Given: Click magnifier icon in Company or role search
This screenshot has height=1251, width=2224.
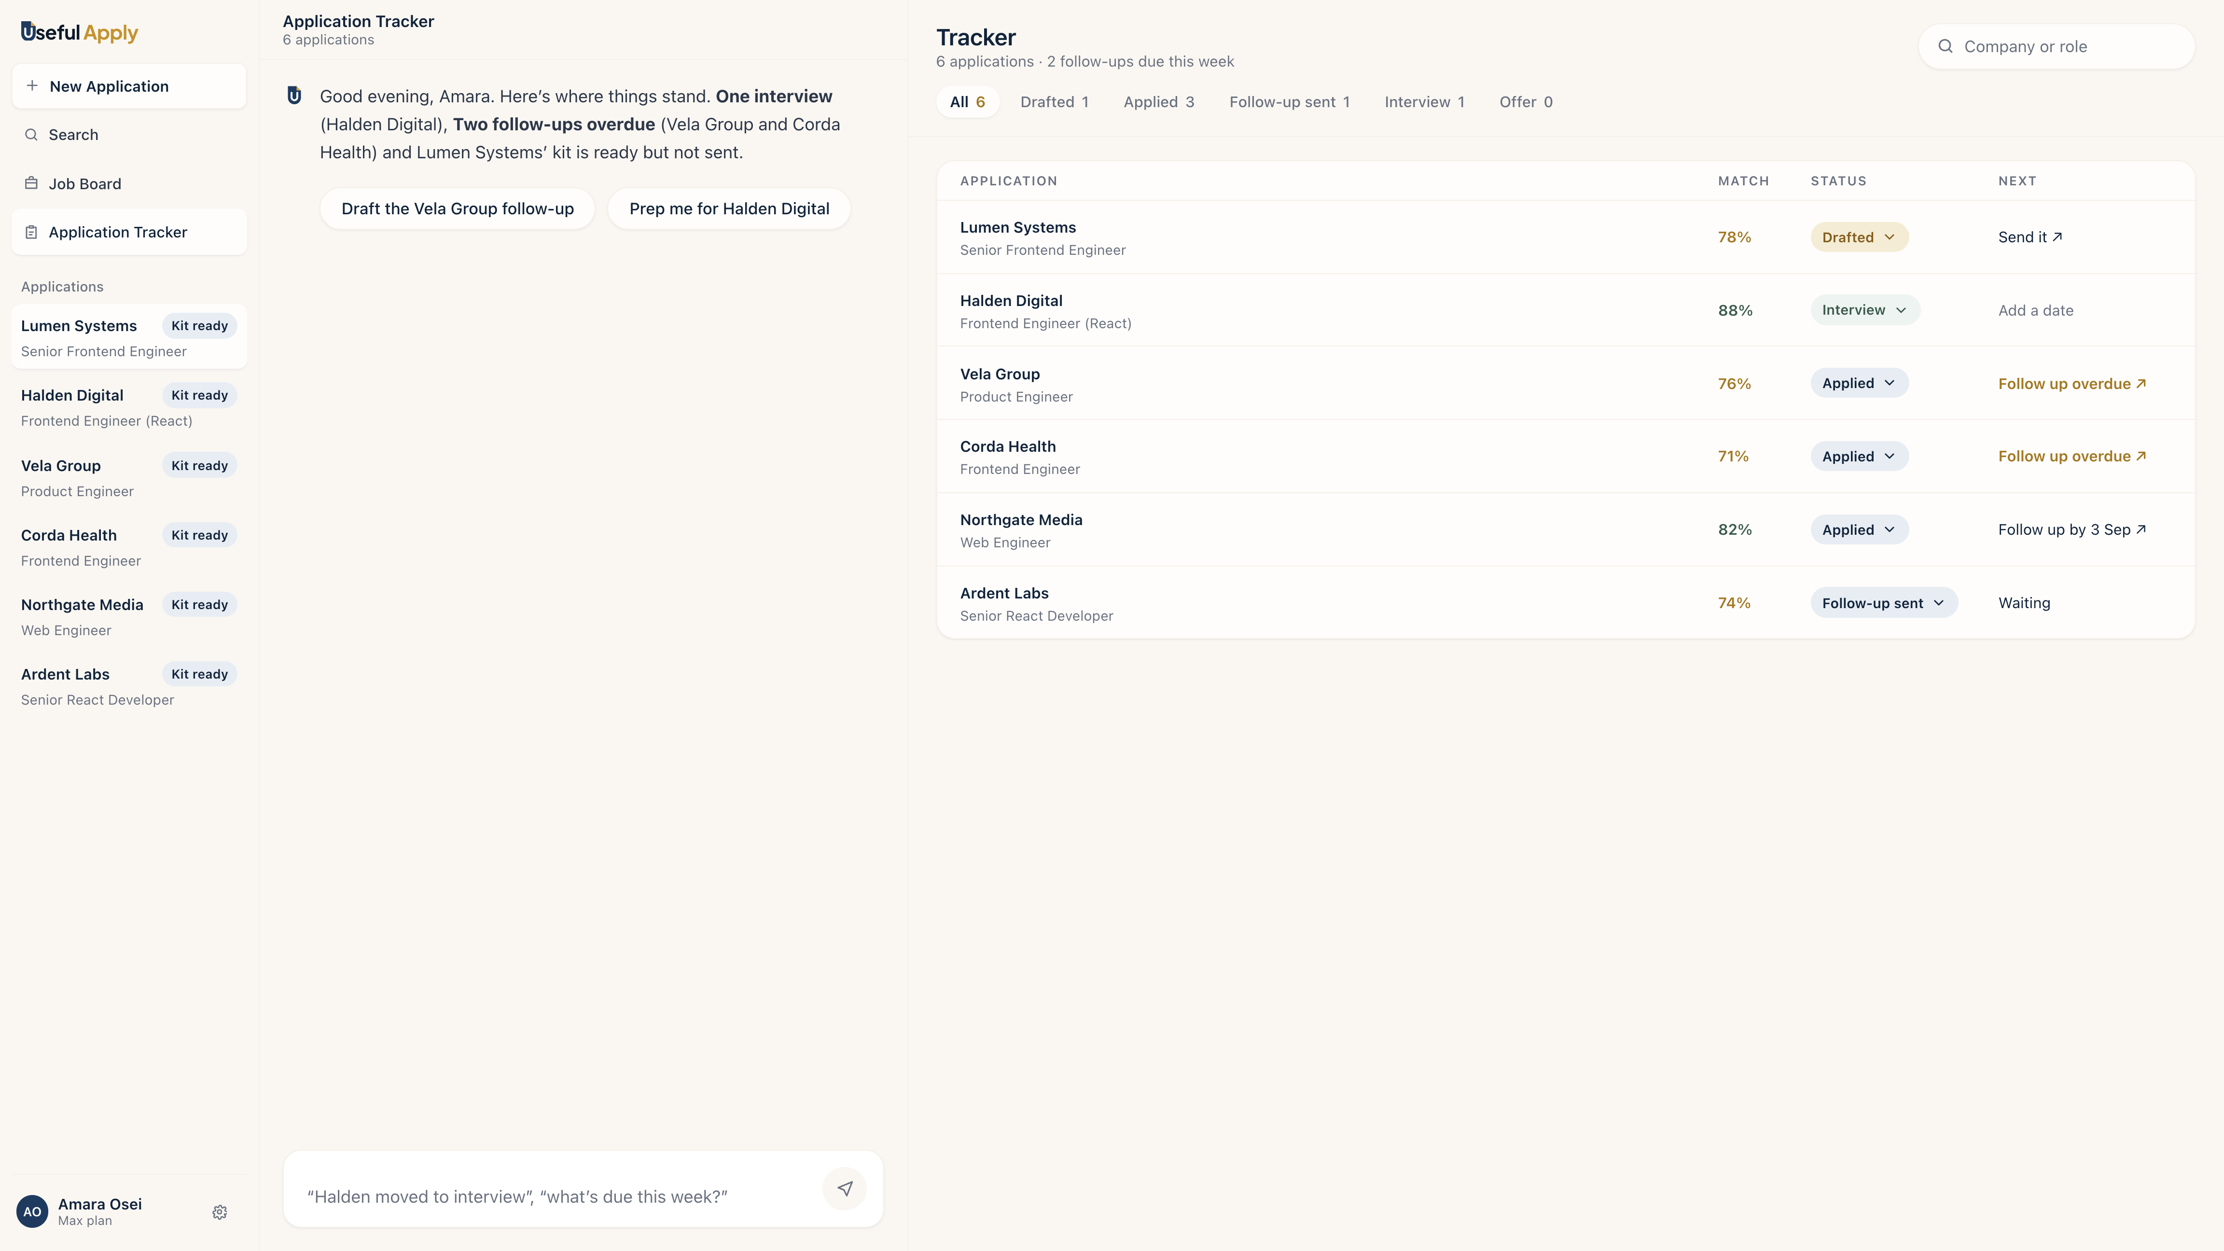Looking at the screenshot, I should 1945,47.
